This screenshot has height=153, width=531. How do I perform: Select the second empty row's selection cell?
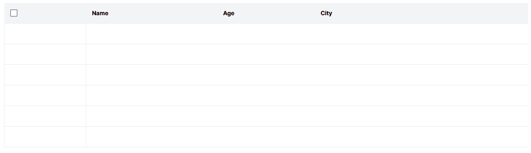click(45, 54)
